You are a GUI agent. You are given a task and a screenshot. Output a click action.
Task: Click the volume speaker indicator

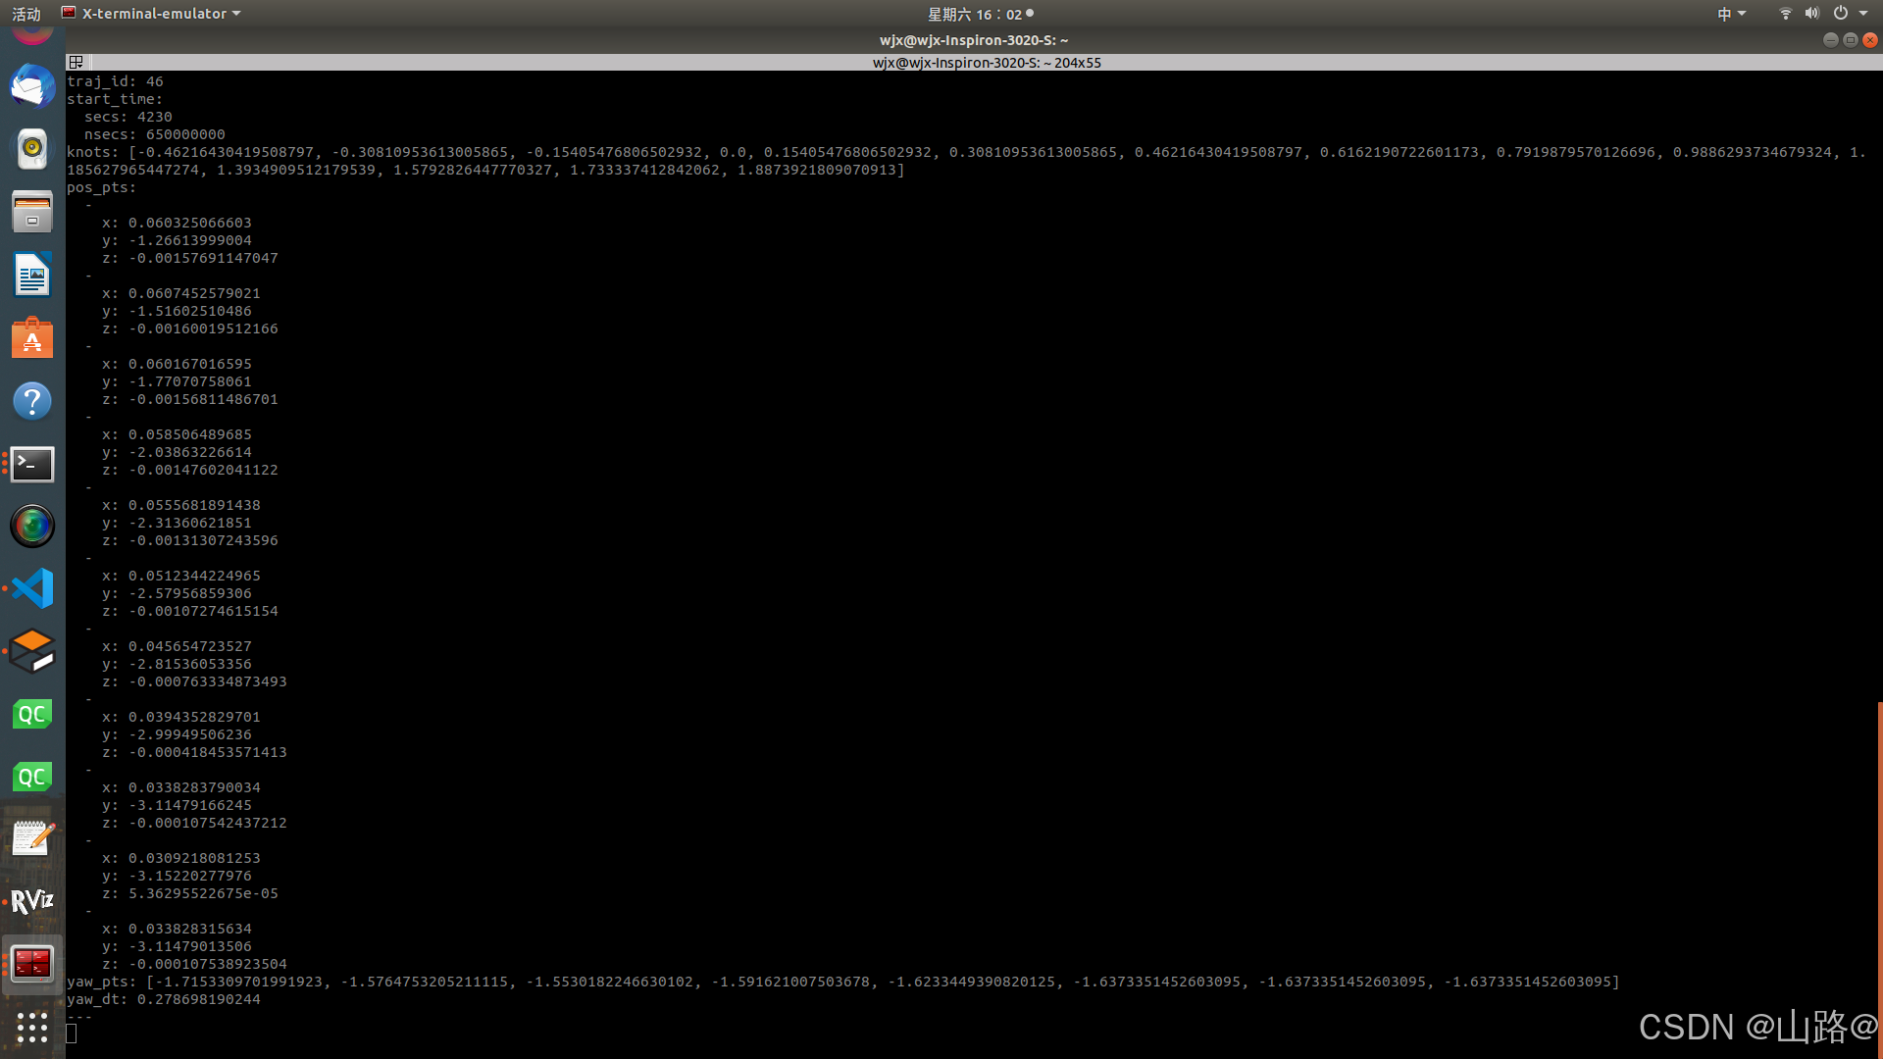pyautogui.click(x=1811, y=14)
